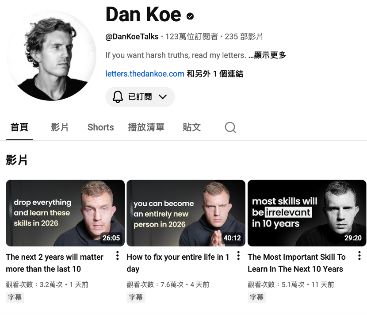The width and height of the screenshot is (367, 315).
Task: Click the 字幕 badge under the first video
Action: point(15,297)
